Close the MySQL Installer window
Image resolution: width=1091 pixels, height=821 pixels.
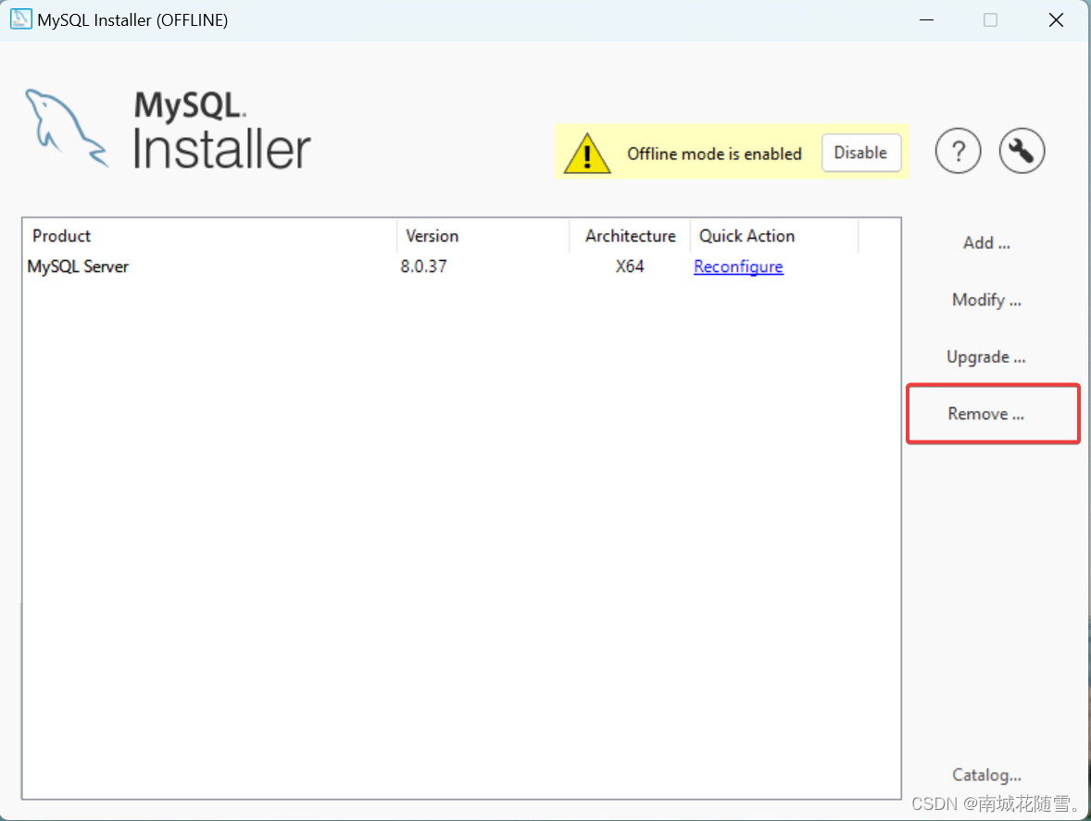1056,20
